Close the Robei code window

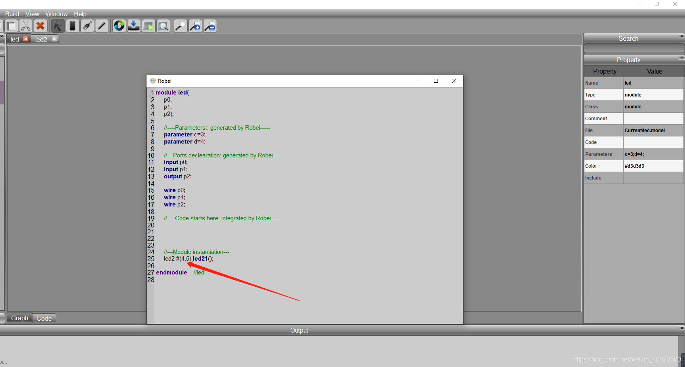pyautogui.click(x=454, y=81)
